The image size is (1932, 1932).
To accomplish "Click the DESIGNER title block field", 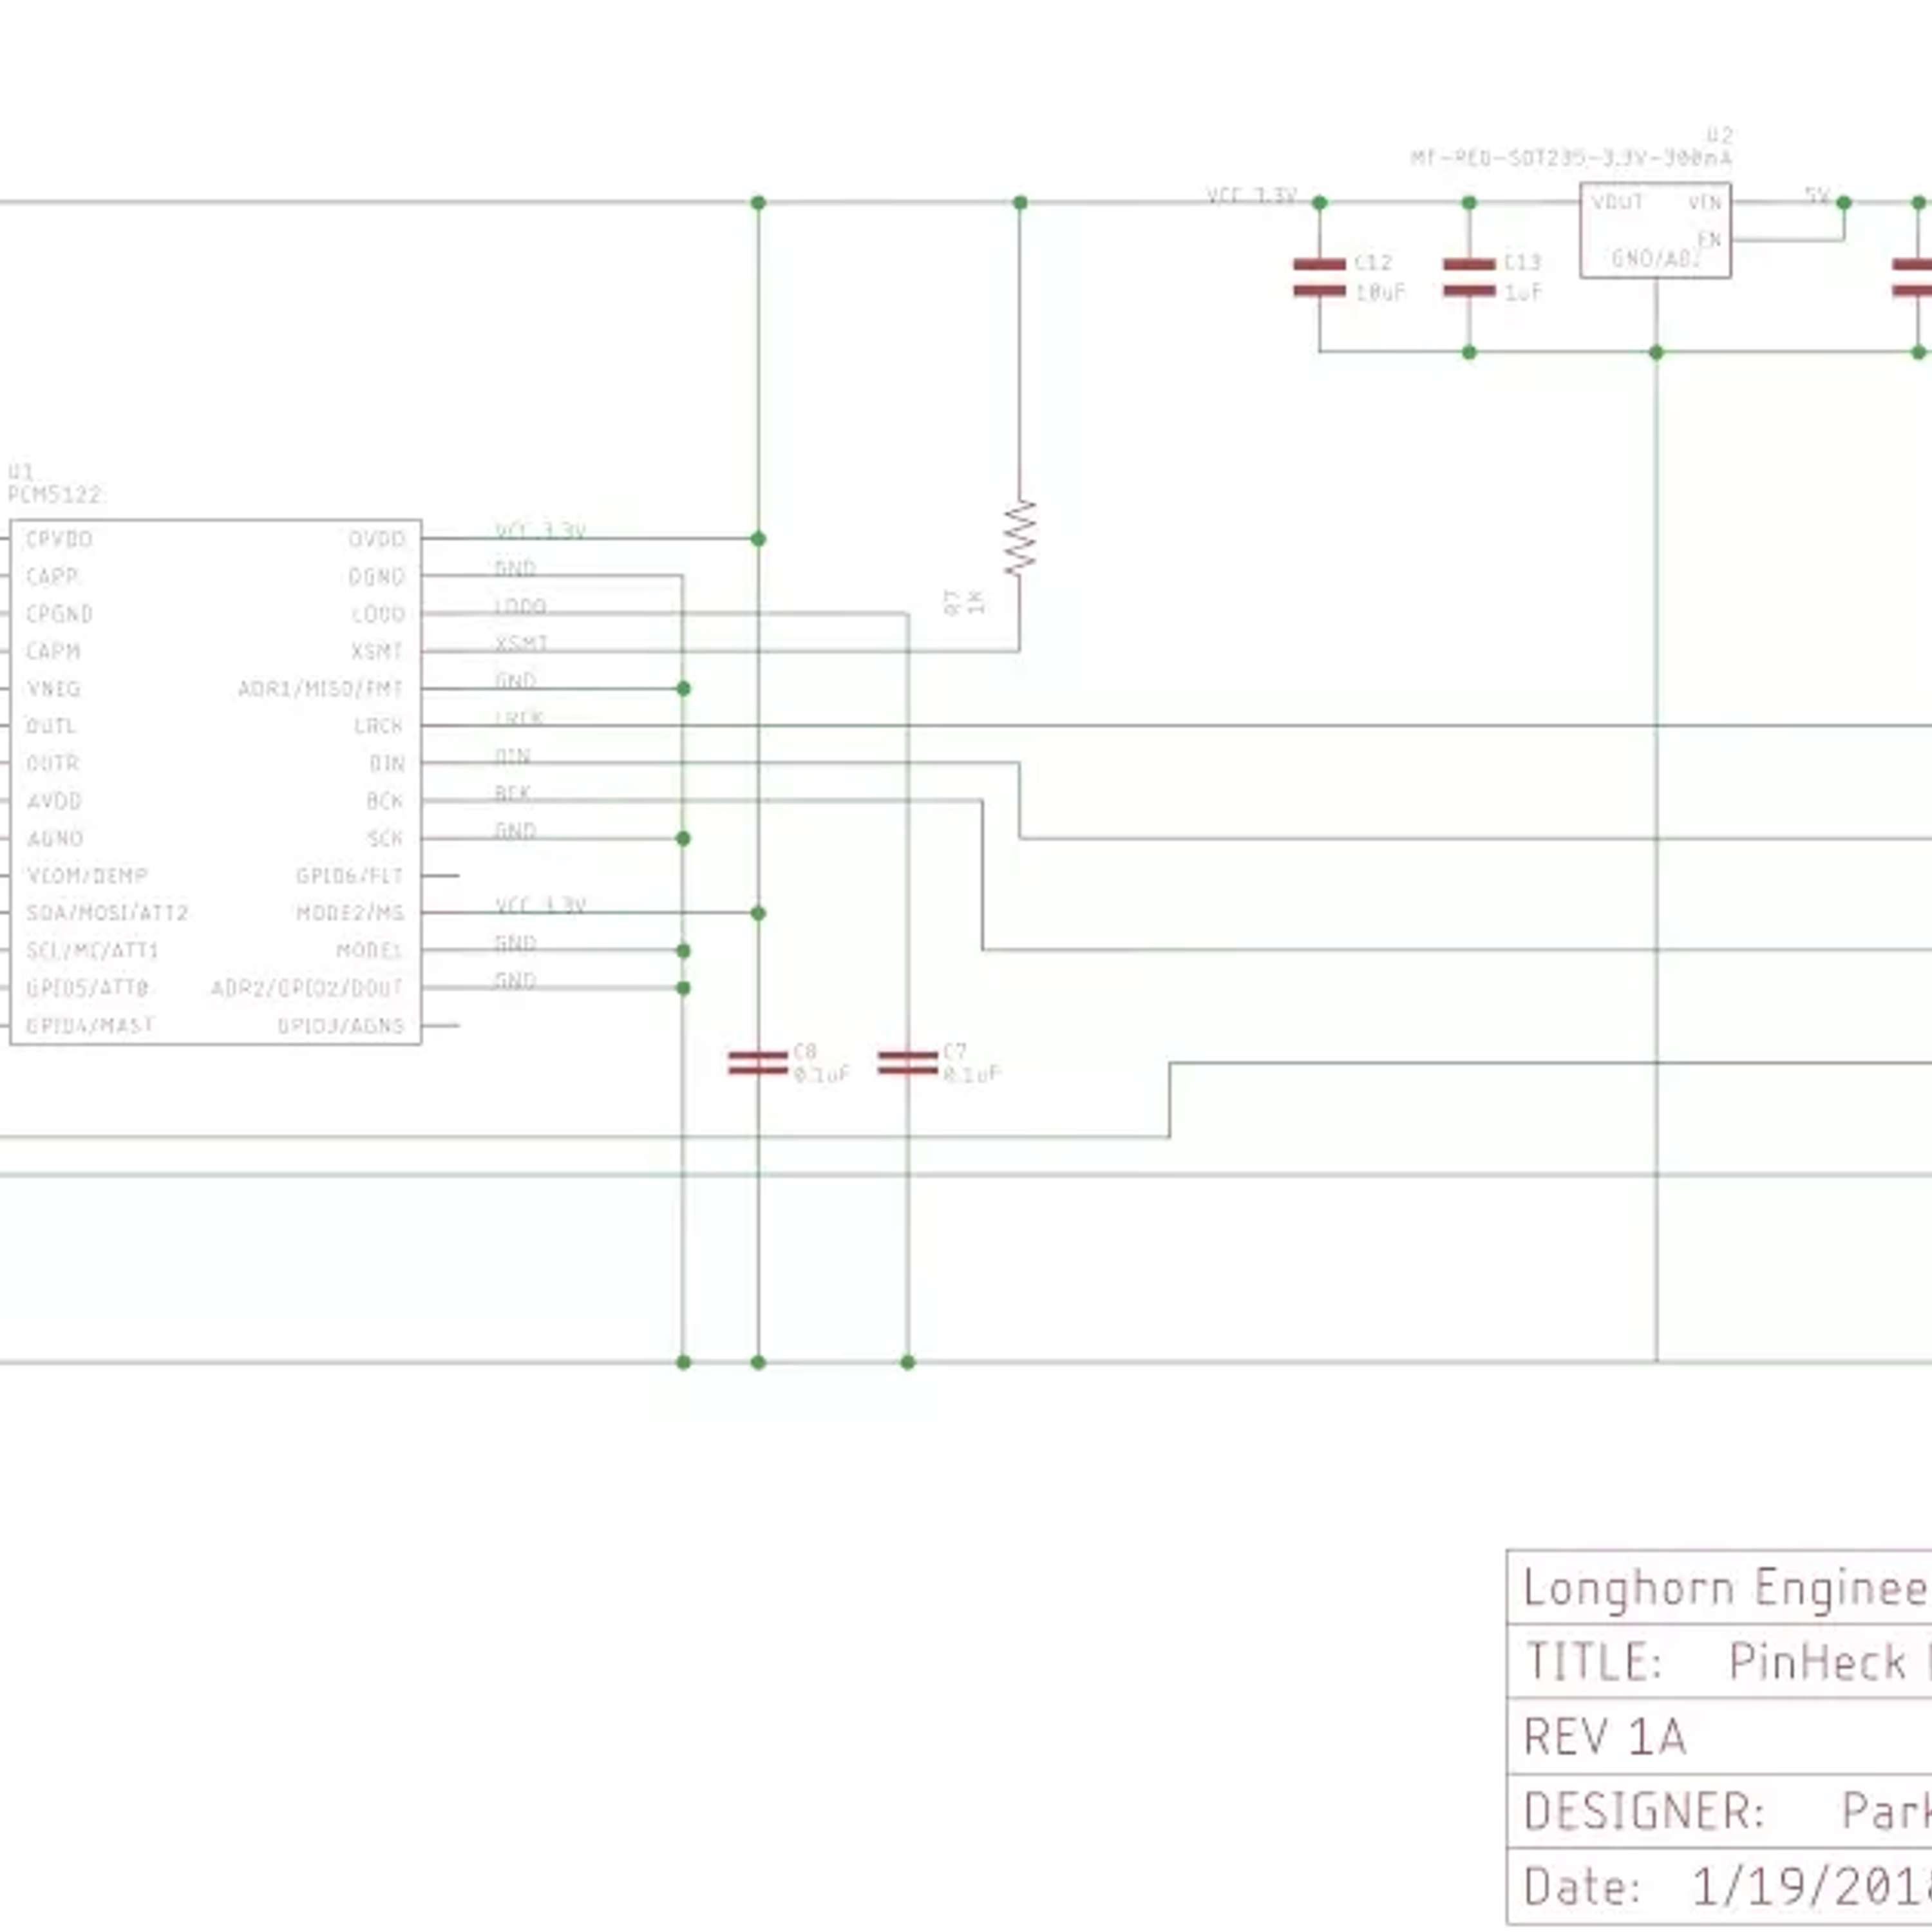I will (1720, 1811).
